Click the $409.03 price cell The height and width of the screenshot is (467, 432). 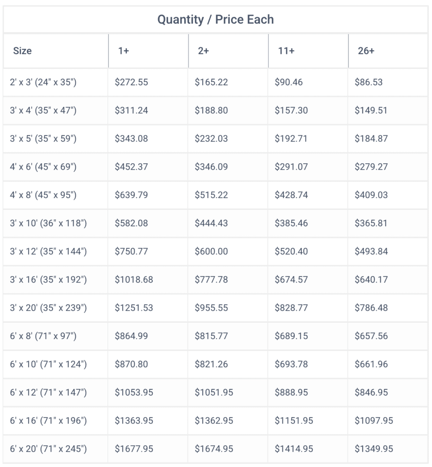(371, 195)
